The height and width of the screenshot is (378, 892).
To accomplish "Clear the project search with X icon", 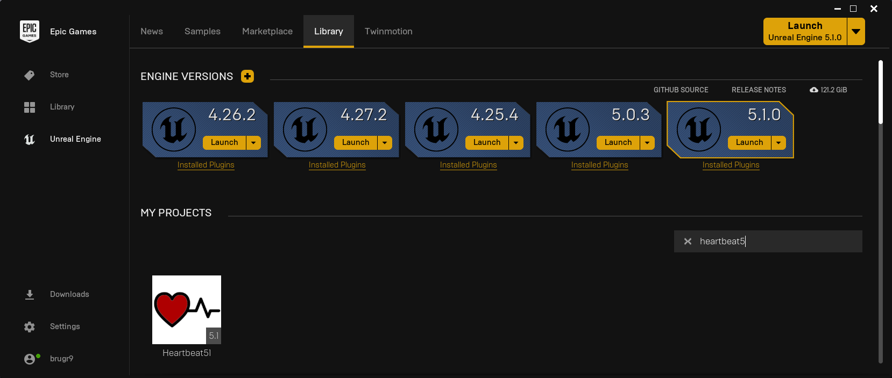I will pos(688,242).
